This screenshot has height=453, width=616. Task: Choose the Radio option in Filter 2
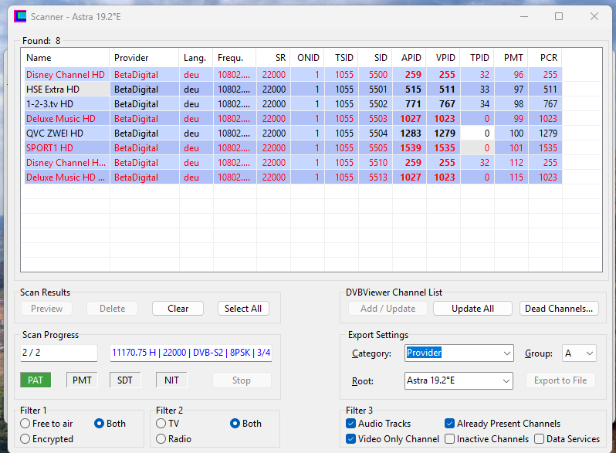(x=161, y=439)
